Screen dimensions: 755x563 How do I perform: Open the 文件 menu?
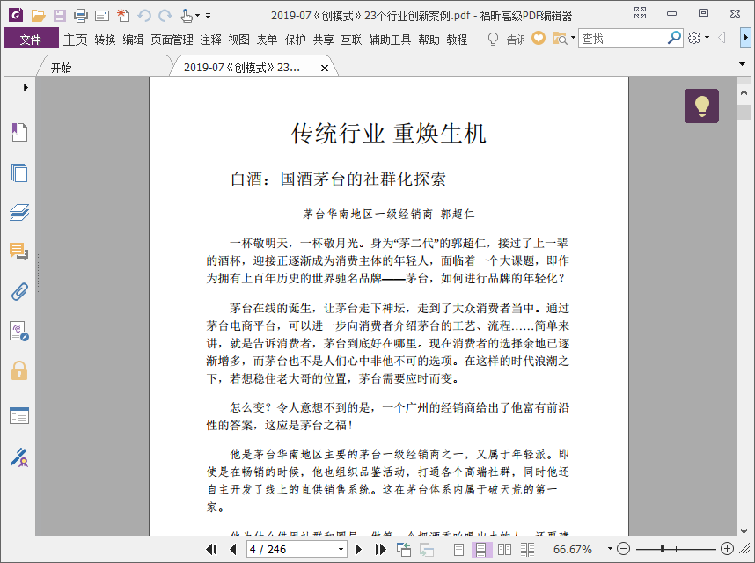point(31,39)
